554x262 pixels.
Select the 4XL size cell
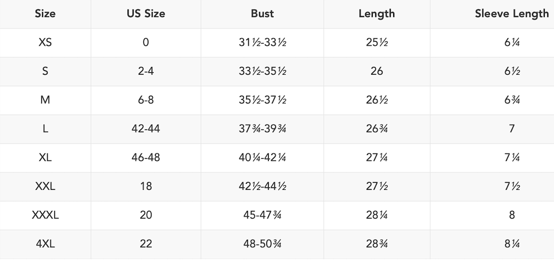pos(45,244)
